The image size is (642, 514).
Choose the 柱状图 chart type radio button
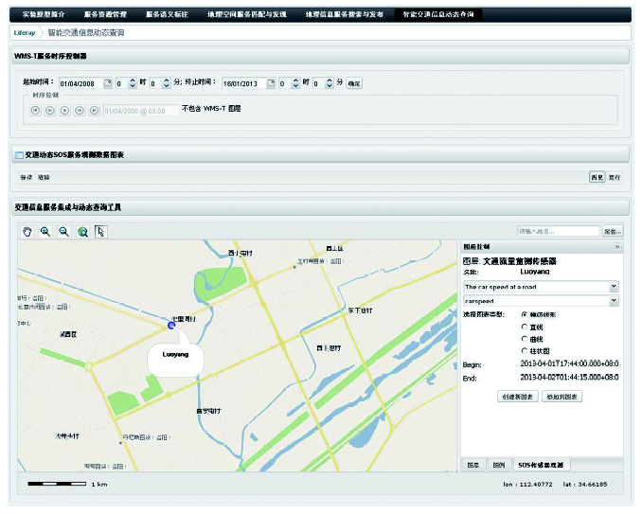(525, 350)
